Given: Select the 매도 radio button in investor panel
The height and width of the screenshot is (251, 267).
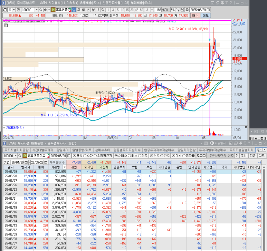Looking at the screenshot, I should 140,156.
